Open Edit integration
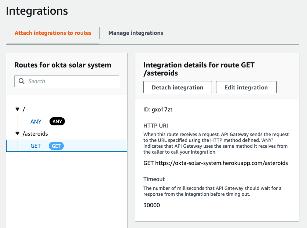The width and height of the screenshot is (307, 228). click(x=246, y=87)
